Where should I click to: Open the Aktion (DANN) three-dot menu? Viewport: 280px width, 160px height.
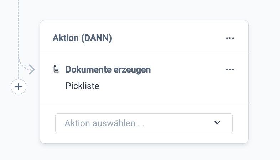click(x=230, y=38)
